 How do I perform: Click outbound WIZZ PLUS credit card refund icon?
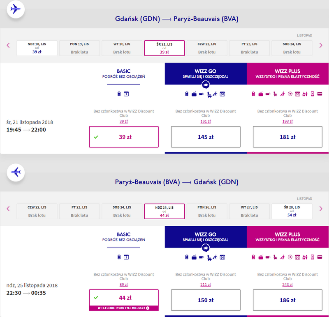tap(320, 94)
